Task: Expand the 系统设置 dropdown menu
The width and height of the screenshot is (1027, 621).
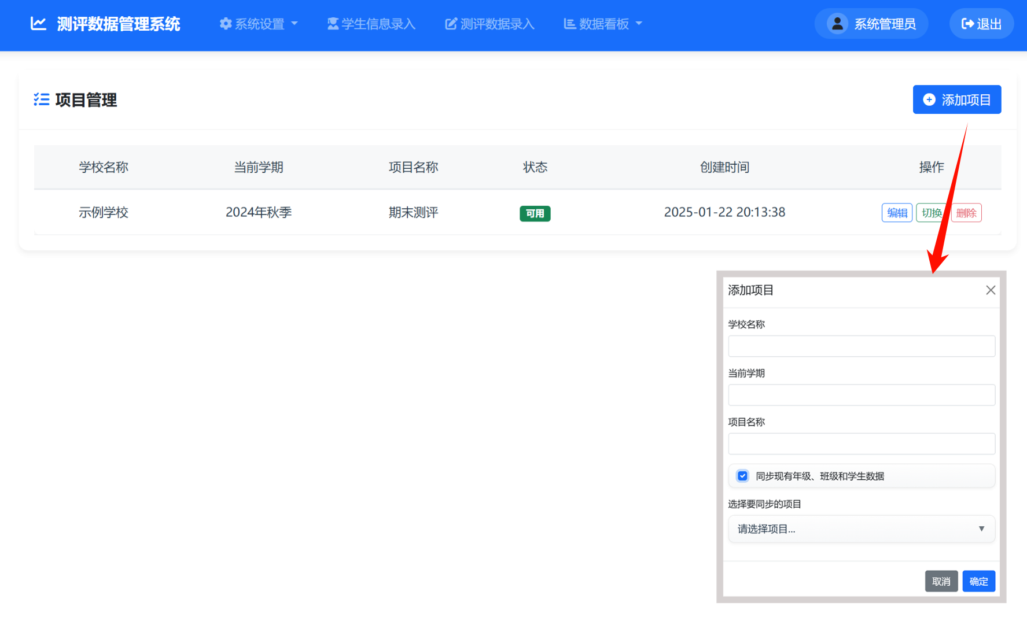Action: point(259,23)
